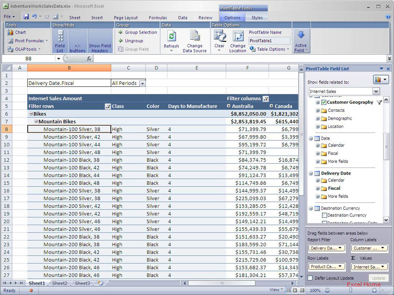The height and width of the screenshot is (295, 394).
Task: Click Filter rows filter icon
Action: click(108, 107)
